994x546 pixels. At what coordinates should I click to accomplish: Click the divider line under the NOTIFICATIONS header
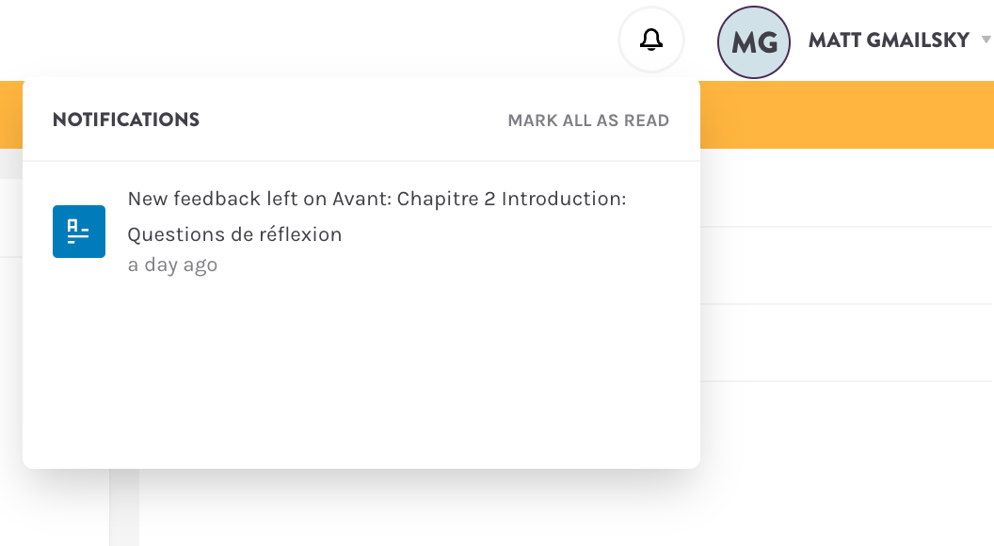point(361,161)
